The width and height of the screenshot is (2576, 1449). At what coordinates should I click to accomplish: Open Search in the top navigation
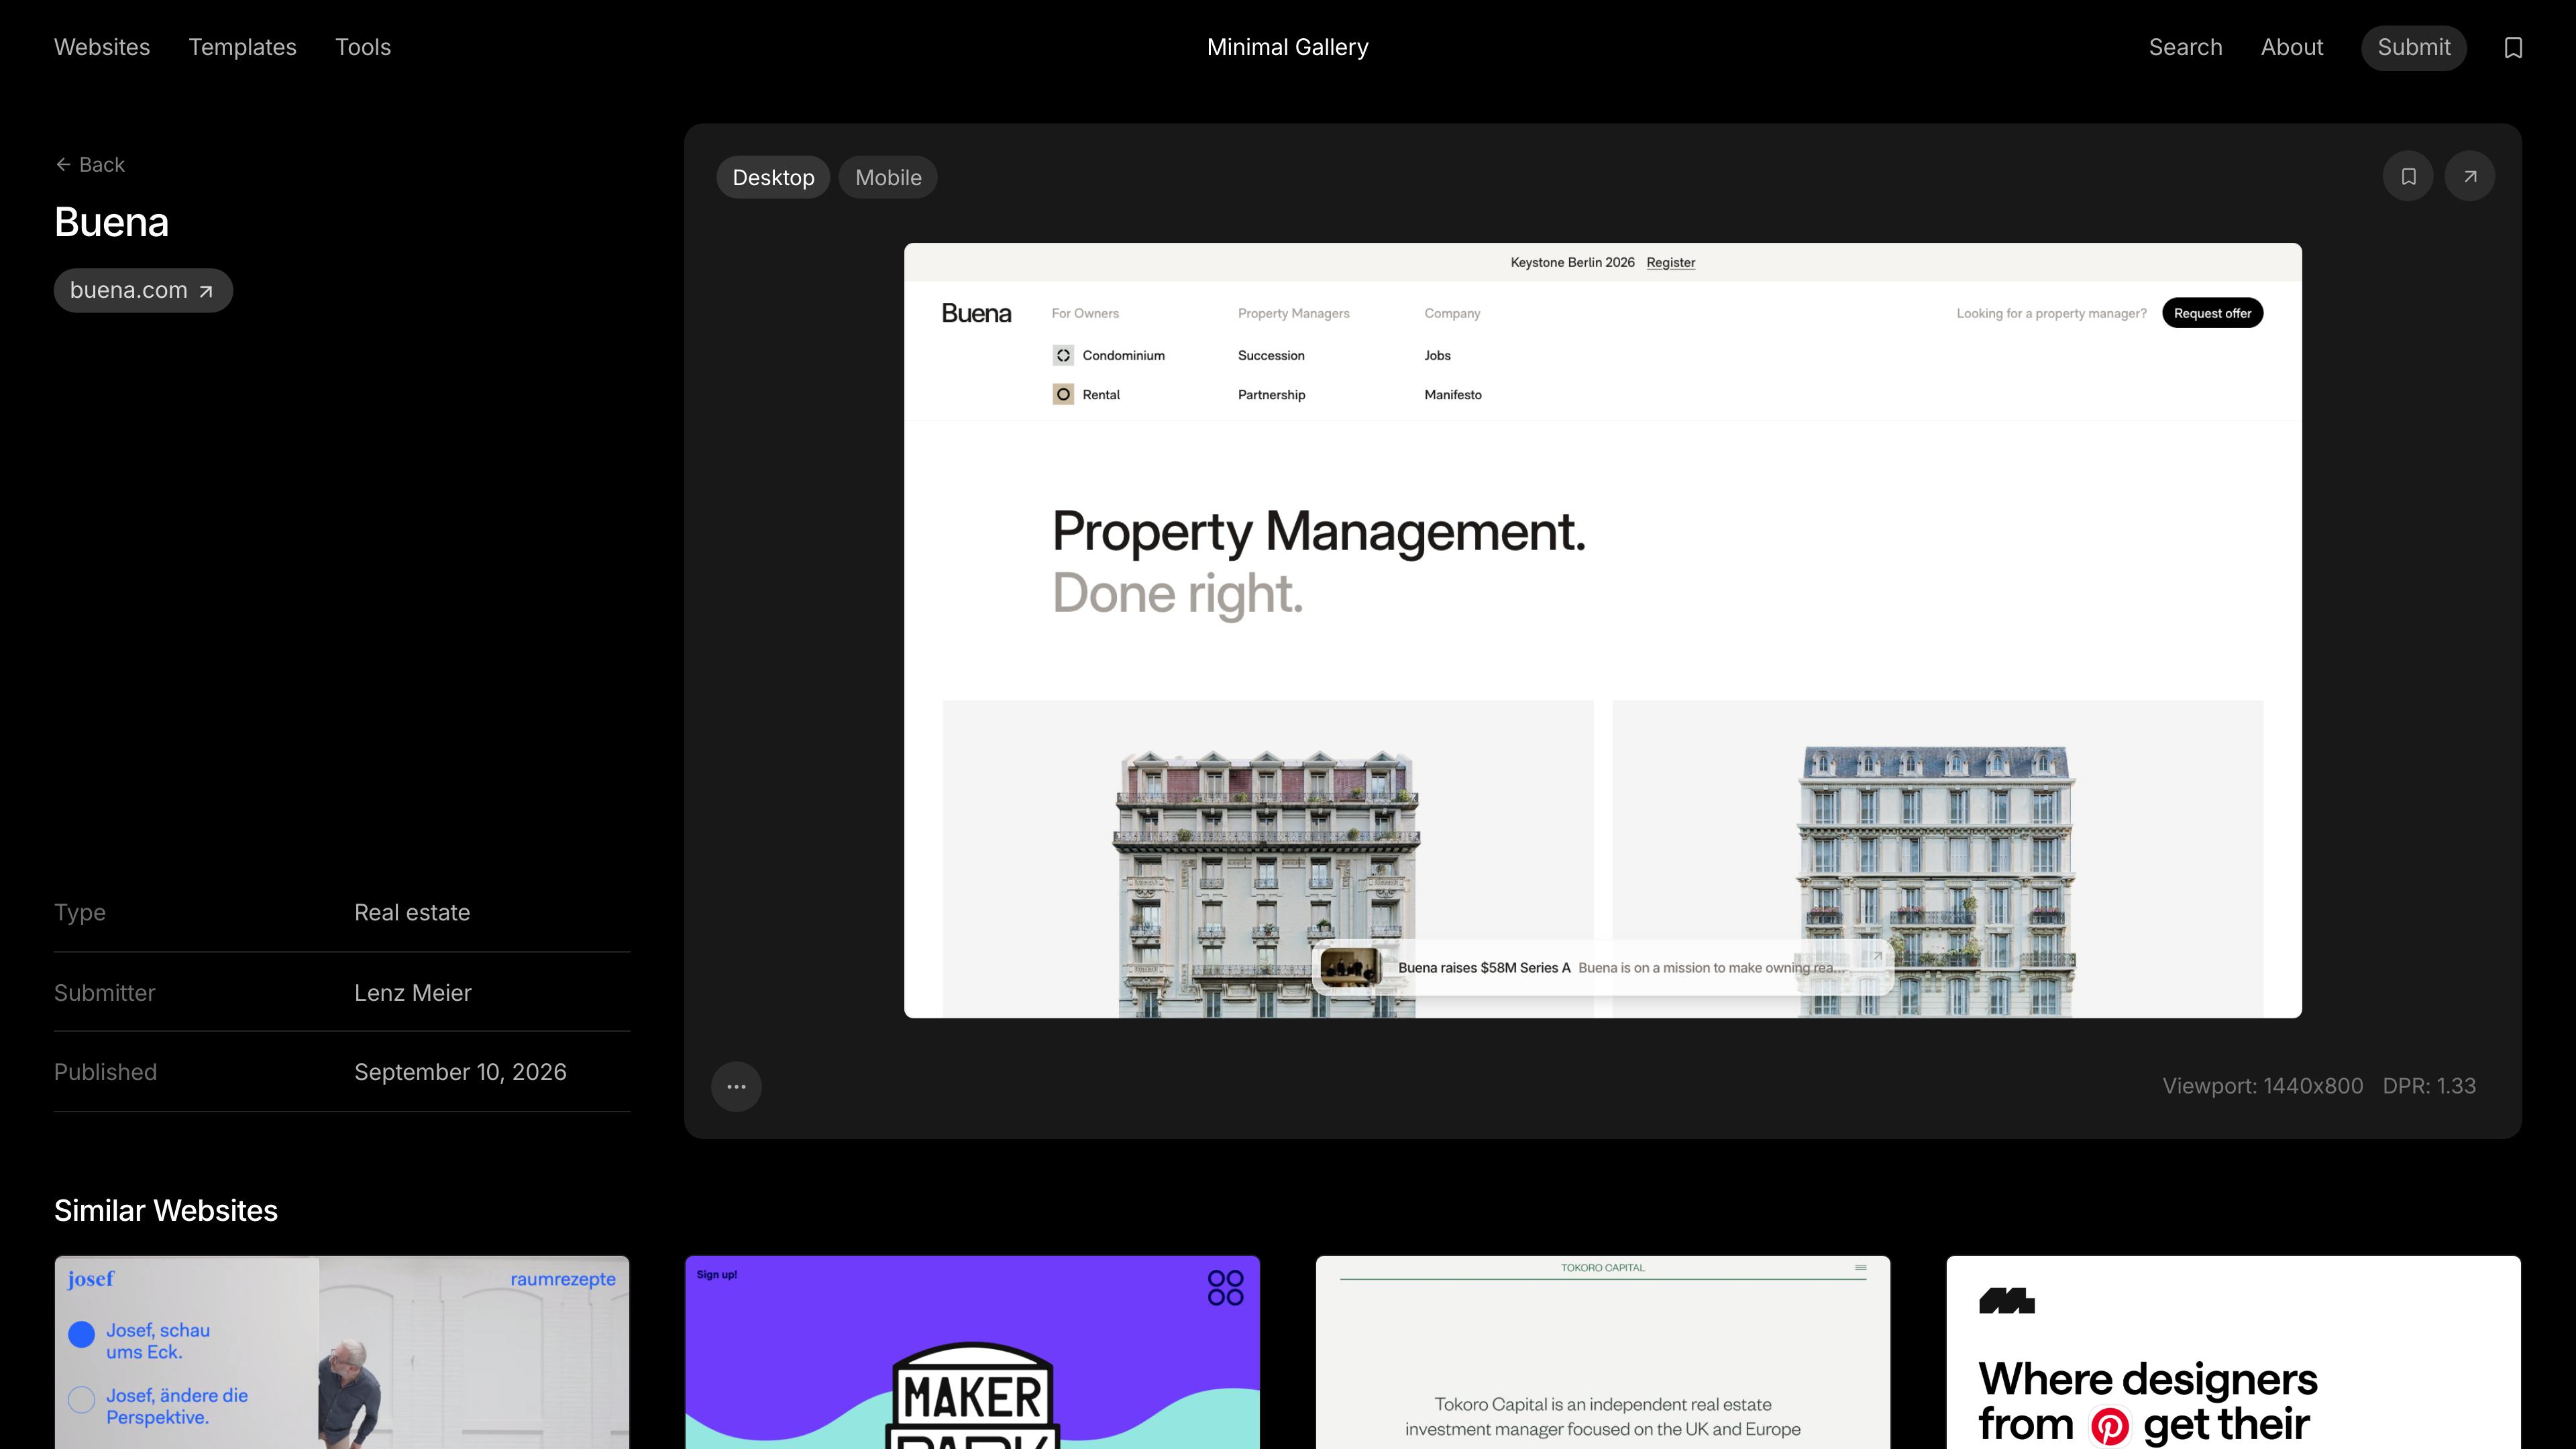tap(2186, 47)
